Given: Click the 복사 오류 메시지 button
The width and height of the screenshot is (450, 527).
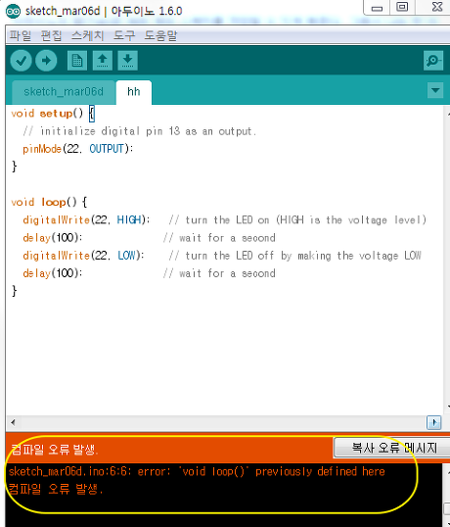Looking at the screenshot, I should 392,448.
